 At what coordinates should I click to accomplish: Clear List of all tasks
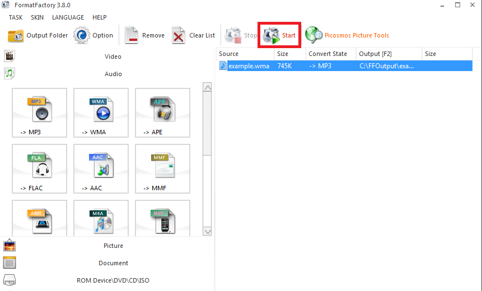pyautogui.click(x=193, y=36)
